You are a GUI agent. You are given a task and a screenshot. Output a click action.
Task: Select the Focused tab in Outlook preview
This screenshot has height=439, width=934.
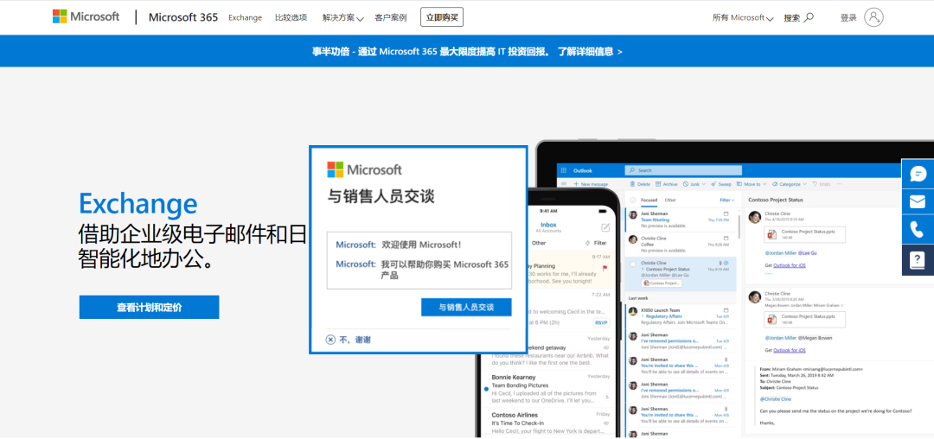649,200
